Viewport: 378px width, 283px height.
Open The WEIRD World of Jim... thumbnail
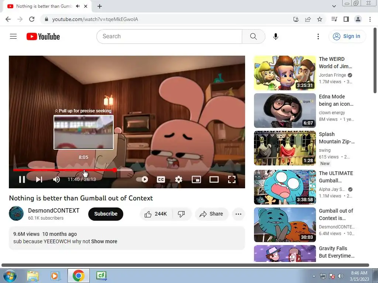click(x=285, y=73)
